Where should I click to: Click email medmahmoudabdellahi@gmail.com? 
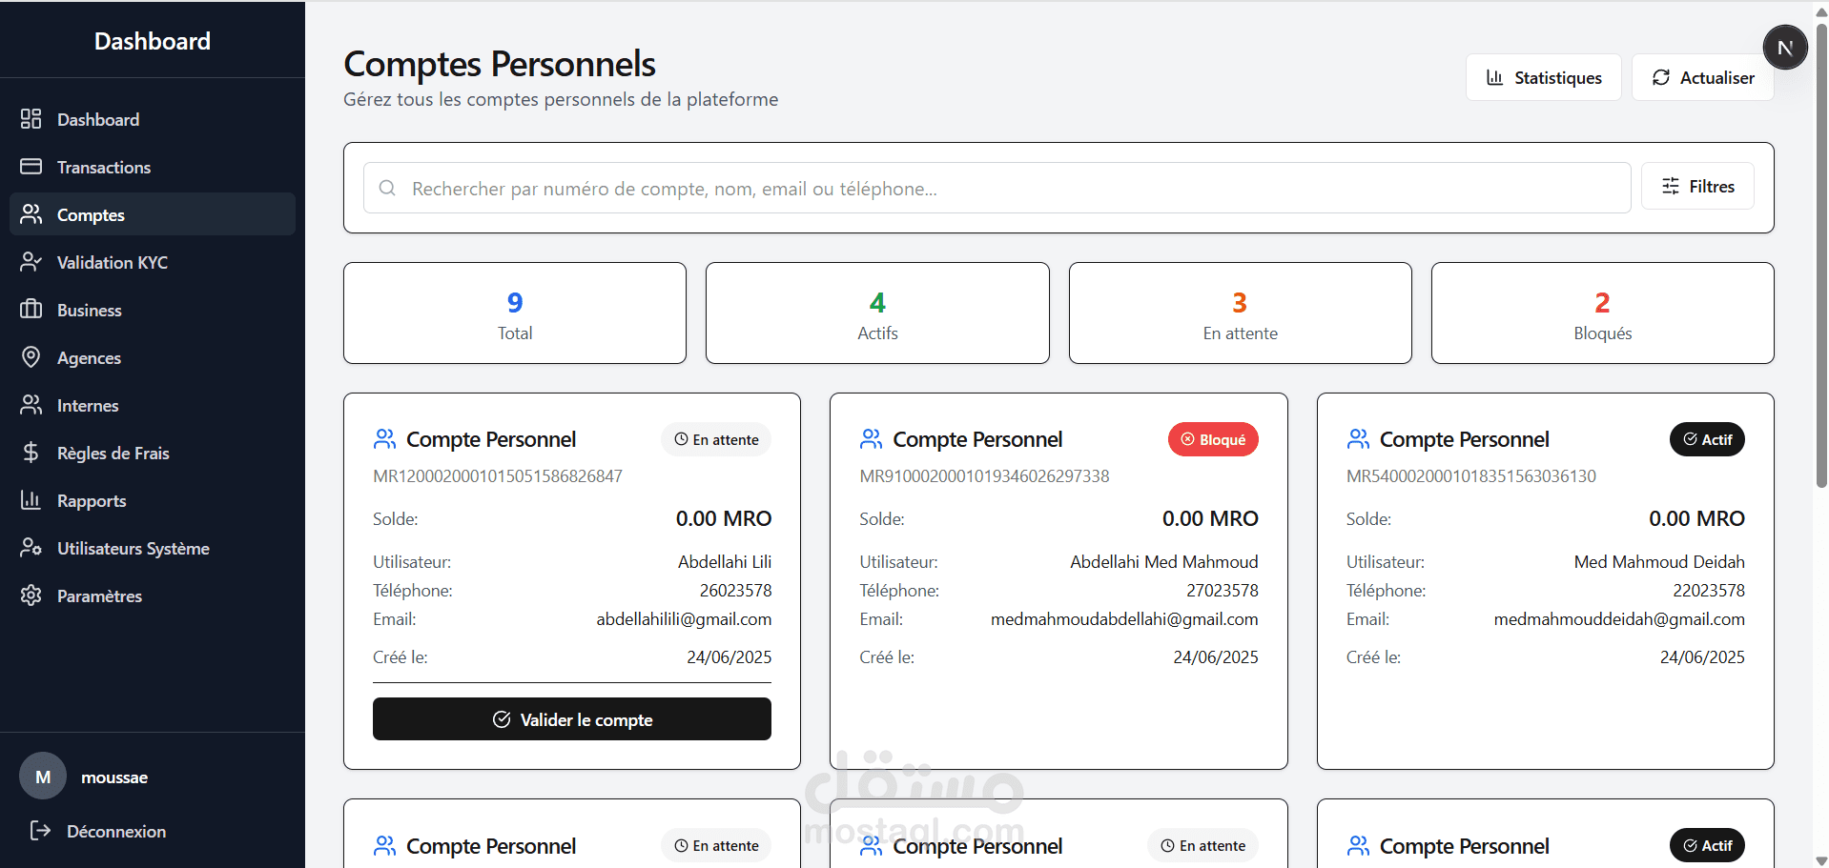[x=1124, y=619]
